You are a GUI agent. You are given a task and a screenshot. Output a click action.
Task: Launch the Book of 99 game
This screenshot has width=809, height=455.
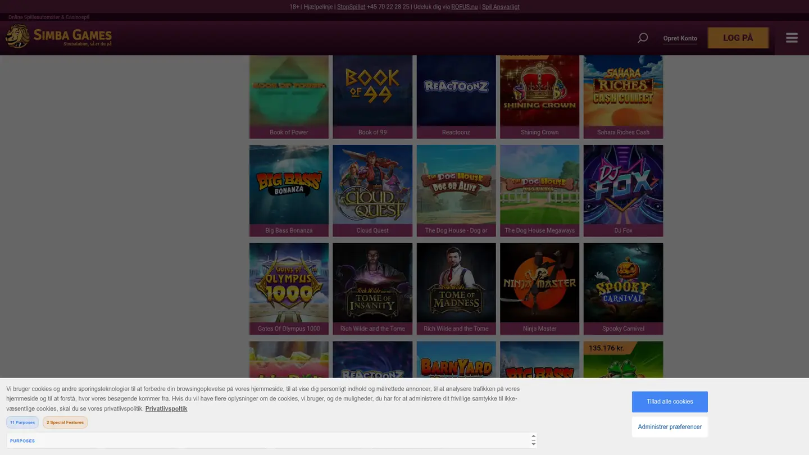click(x=372, y=97)
